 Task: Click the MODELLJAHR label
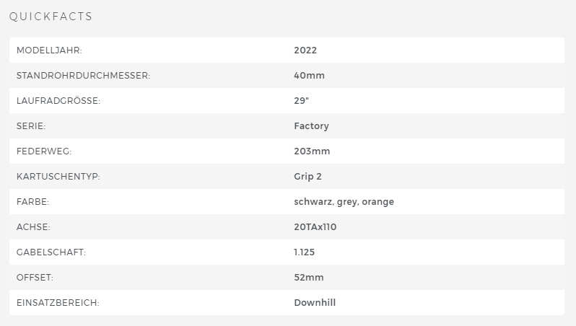[x=49, y=50]
